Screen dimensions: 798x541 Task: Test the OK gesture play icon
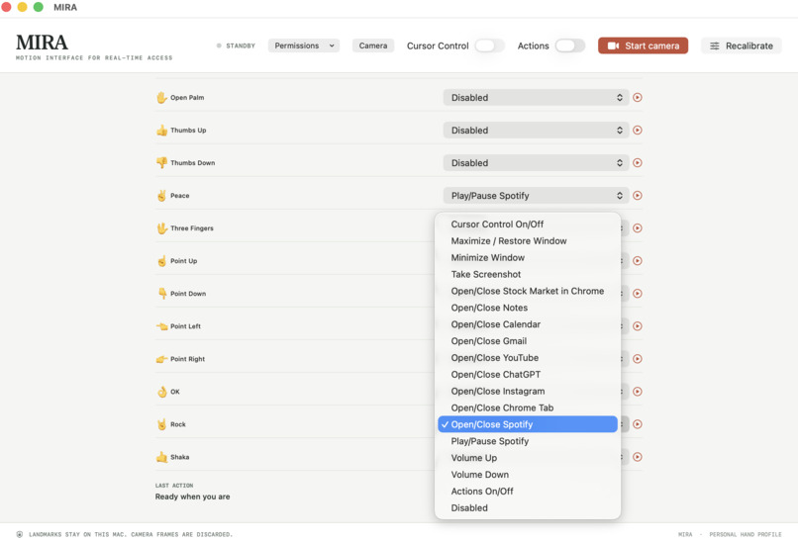click(x=638, y=392)
